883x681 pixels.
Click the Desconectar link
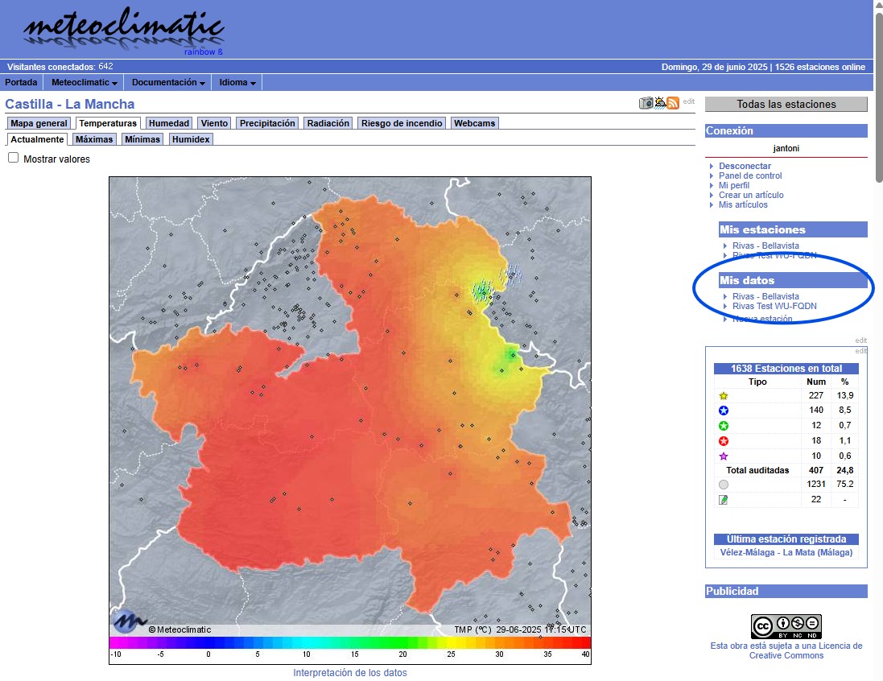(745, 166)
